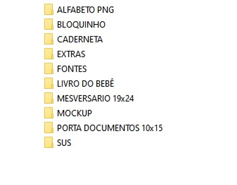Select the ALFABETO PNG folder icon
This screenshot has width=237, height=185.
coord(49,9)
